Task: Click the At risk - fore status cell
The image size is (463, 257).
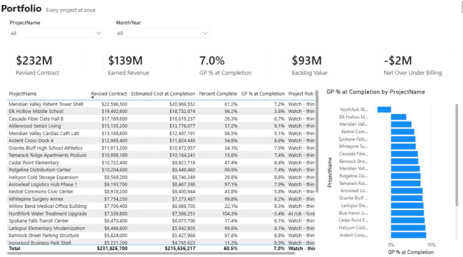Action: 302,213
